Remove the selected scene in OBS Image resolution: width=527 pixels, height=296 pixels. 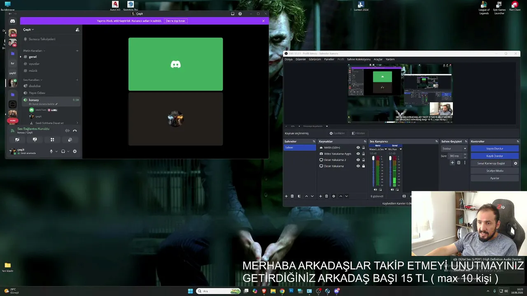point(292,196)
